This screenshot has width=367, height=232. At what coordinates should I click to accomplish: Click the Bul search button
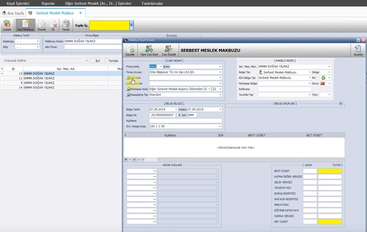click(x=97, y=61)
